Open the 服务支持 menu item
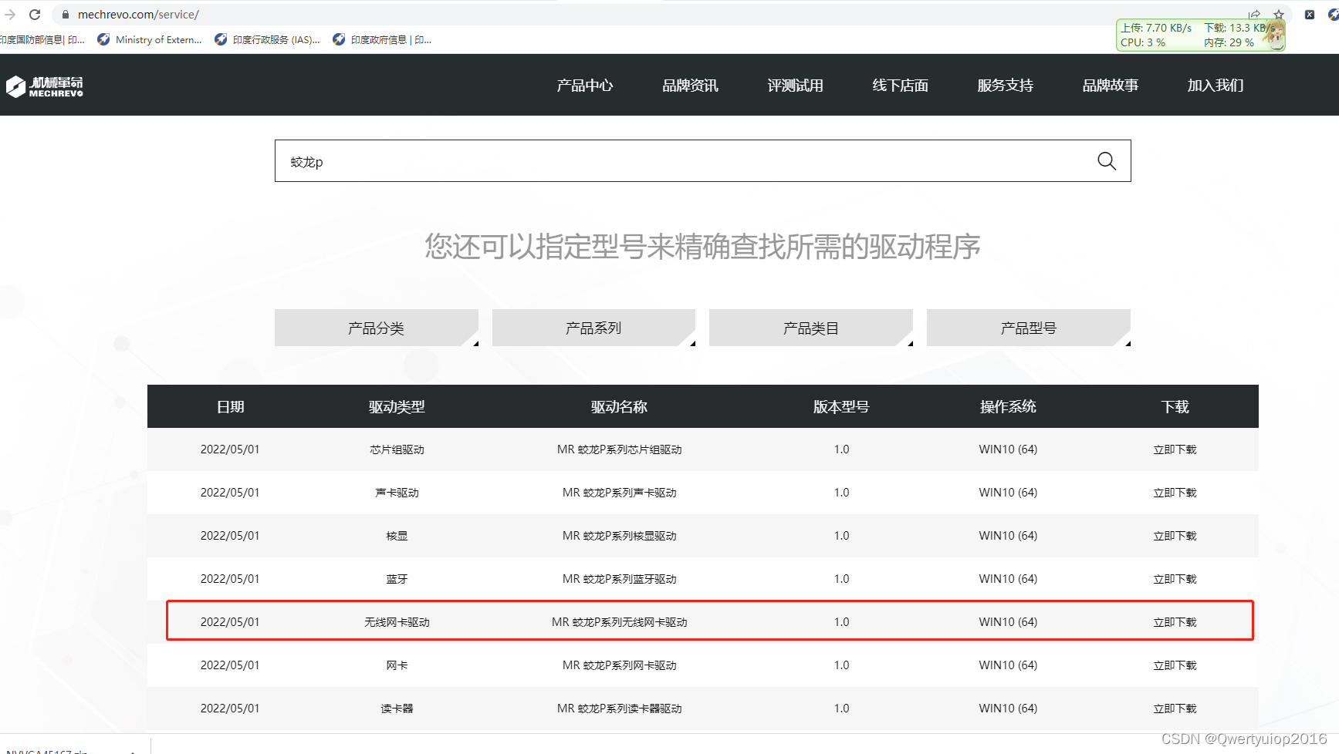Viewport: 1339px width, 754px height. (1005, 86)
